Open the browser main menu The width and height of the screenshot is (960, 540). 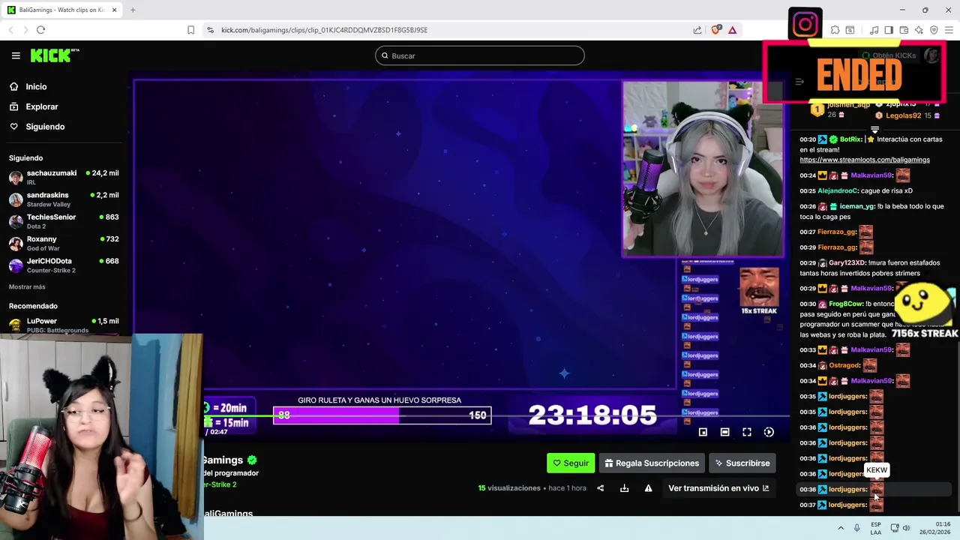[x=949, y=30]
